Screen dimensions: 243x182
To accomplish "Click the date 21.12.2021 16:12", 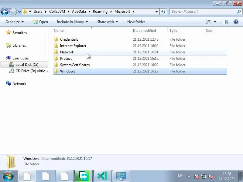I will [146, 59].
